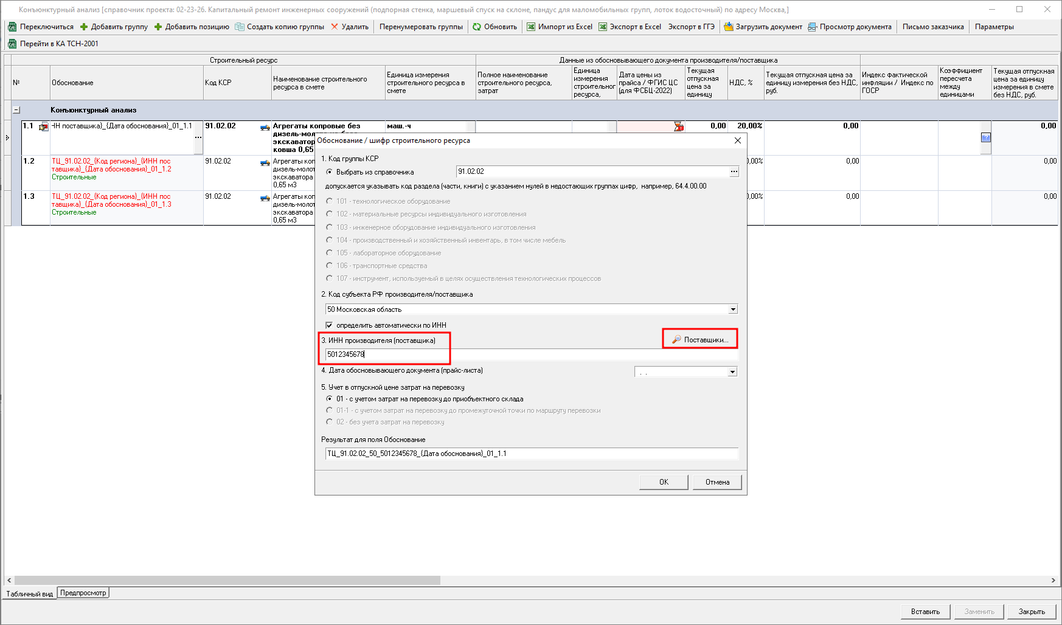The width and height of the screenshot is (1062, 625).
Task: Click Import from Excel icon
Action: click(531, 27)
